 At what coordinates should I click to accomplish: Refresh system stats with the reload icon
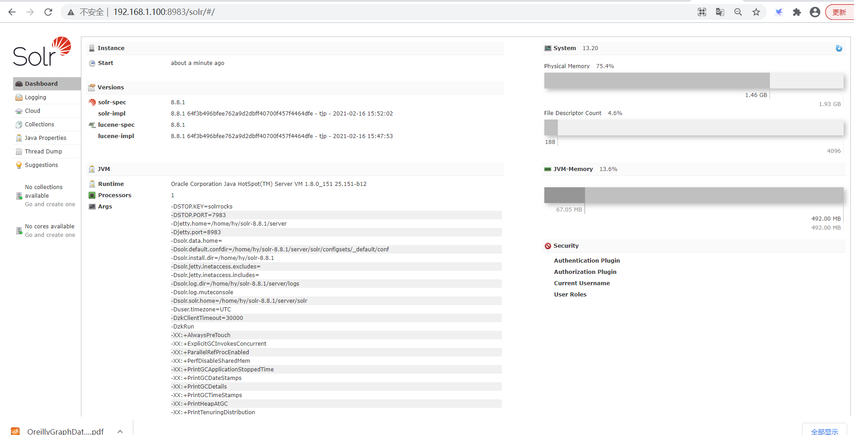point(839,48)
